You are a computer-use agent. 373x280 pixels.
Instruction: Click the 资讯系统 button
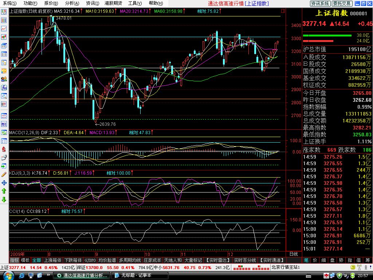(320, 3)
